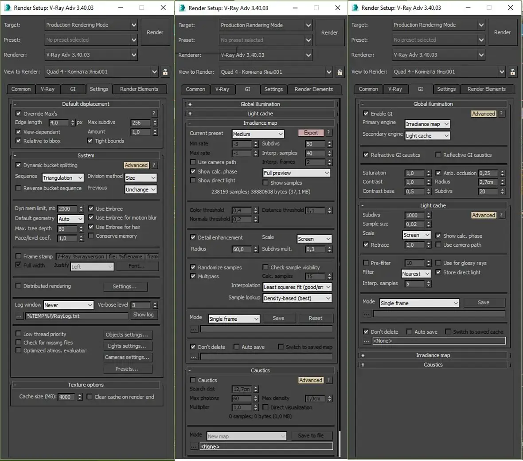Toggle Retrace in Light cache
The width and height of the screenshot is (523, 461).
tap(366, 244)
